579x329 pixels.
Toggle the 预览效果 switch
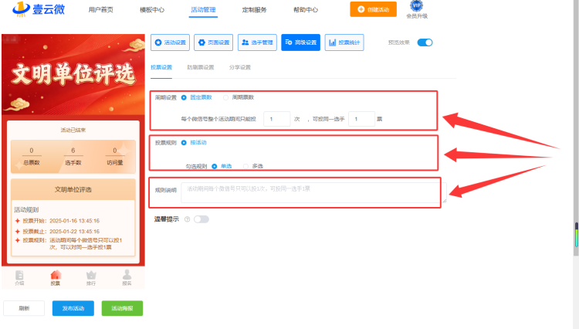(x=425, y=42)
